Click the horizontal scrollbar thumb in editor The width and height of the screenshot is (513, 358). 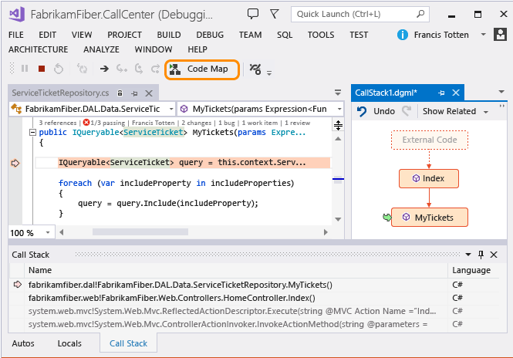point(140,232)
